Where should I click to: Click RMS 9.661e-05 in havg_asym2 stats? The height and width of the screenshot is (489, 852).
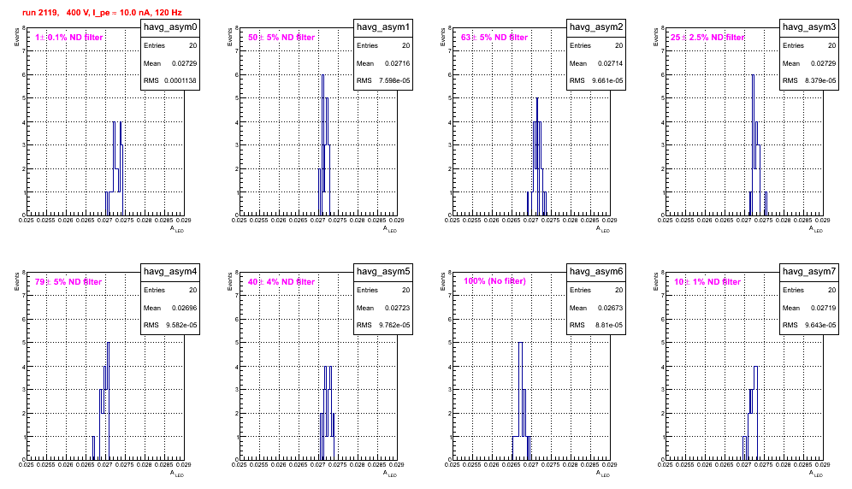(596, 81)
